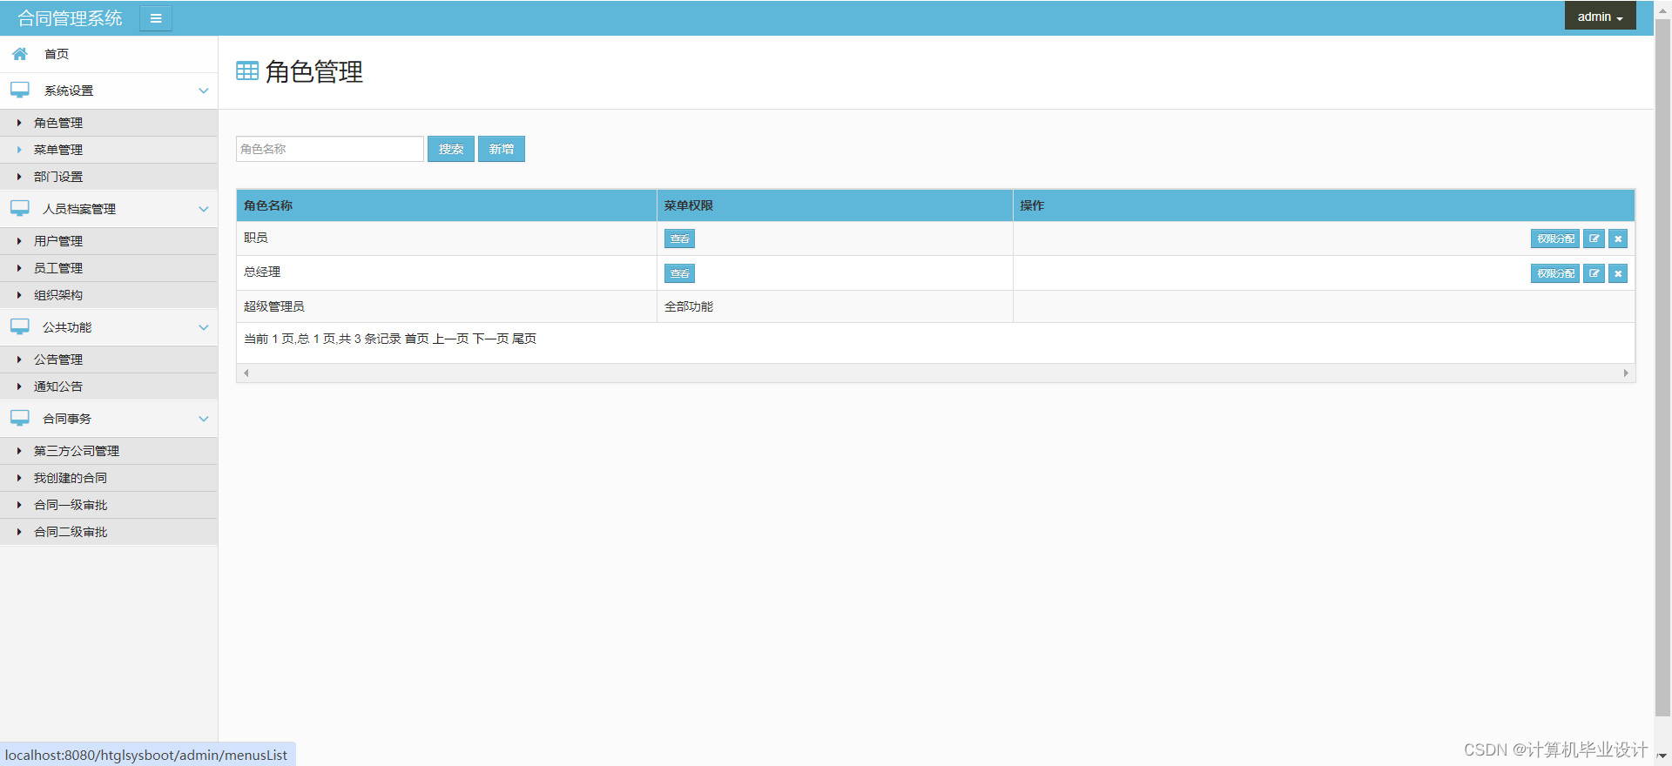1672x766 pixels.
Task: Click 权限分配 button in 总经理 row
Action: pyautogui.click(x=1555, y=273)
